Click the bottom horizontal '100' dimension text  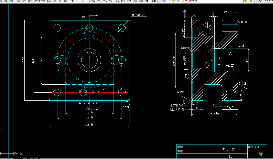click(89, 117)
